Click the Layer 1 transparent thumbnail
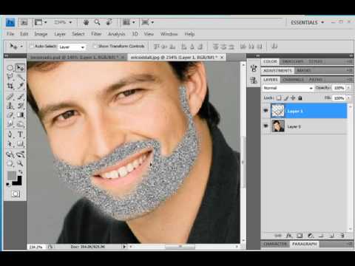The image size is (355, 266). [278, 111]
